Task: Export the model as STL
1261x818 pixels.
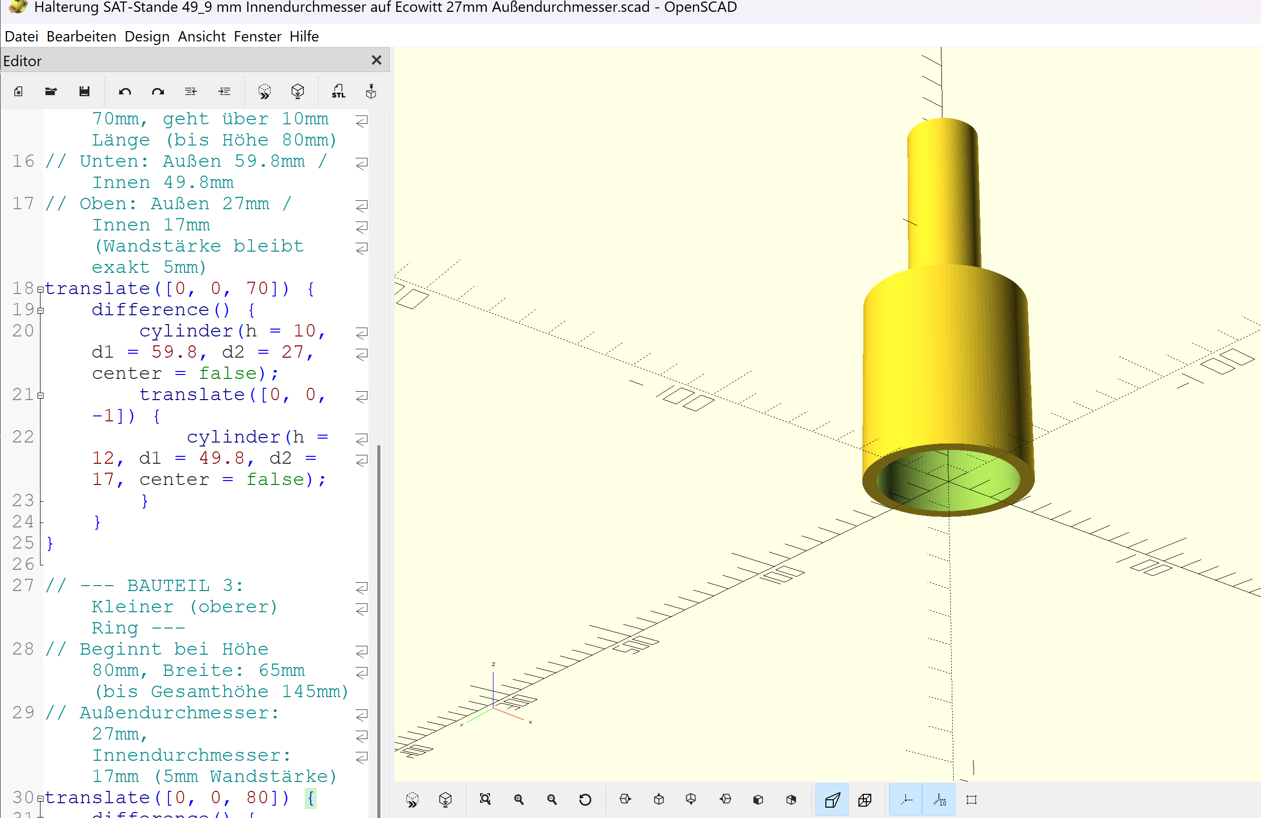Action: 338,91
